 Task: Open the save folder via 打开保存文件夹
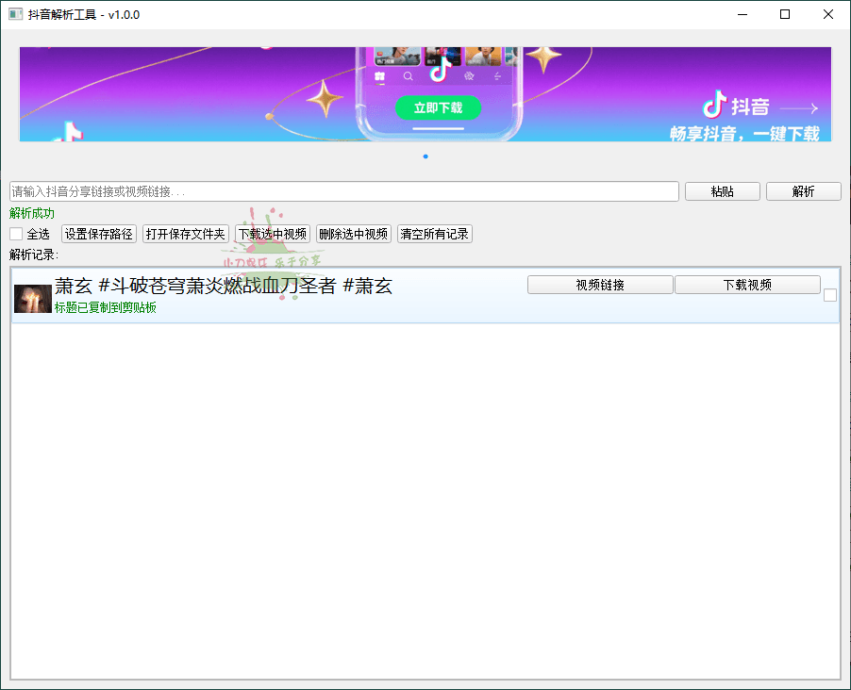tap(185, 234)
